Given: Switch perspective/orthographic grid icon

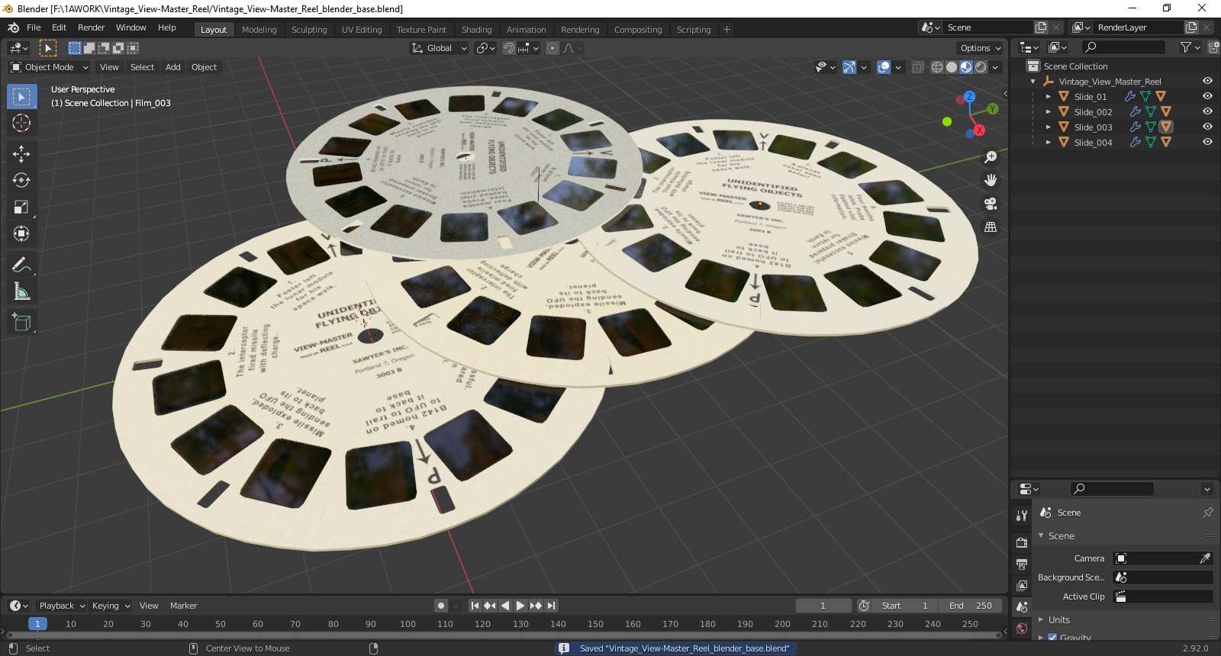Looking at the screenshot, I should click(991, 227).
